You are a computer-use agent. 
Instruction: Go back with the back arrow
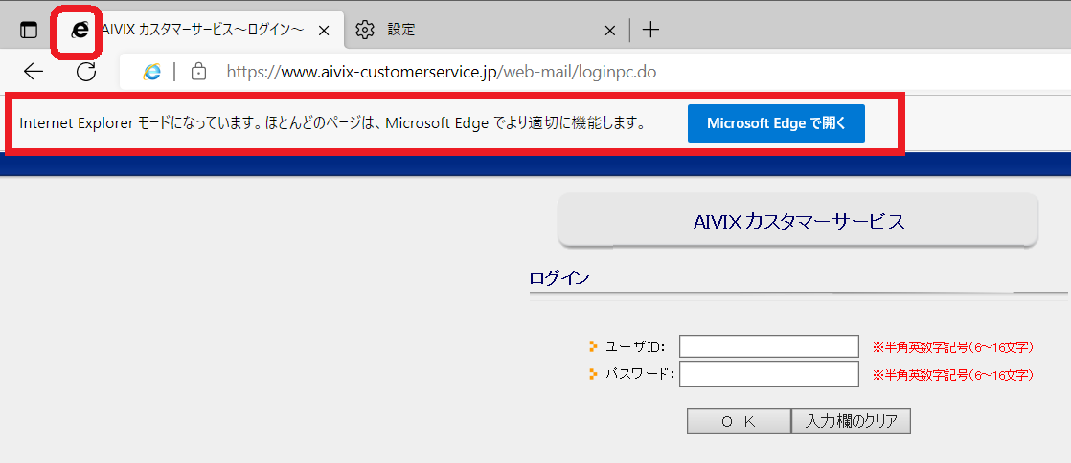point(33,71)
